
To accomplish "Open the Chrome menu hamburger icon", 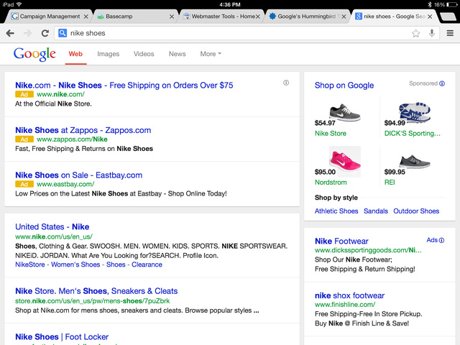I will point(450,33).
